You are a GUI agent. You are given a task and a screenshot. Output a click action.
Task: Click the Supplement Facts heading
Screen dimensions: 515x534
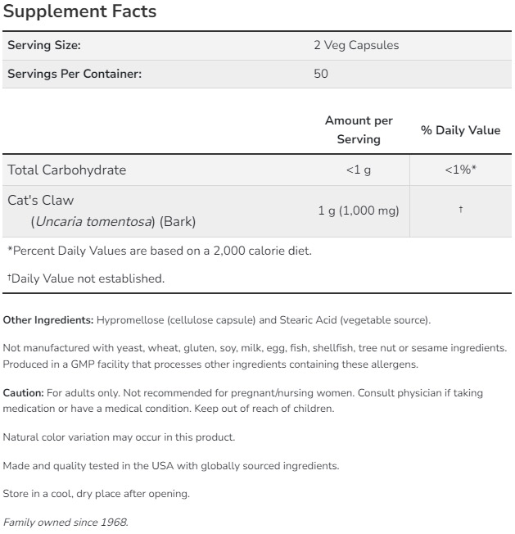point(80,12)
